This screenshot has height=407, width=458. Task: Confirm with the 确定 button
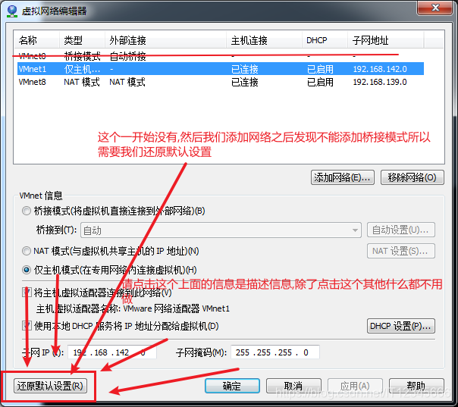click(232, 386)
